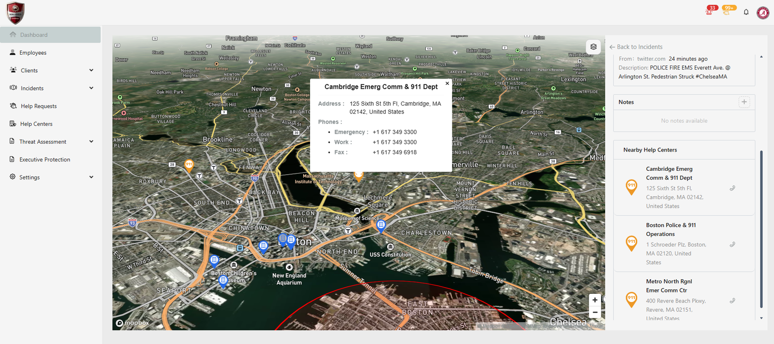Go back to Incidents list
This screenshot has height=344, width=774.
(x=636, y=47)
